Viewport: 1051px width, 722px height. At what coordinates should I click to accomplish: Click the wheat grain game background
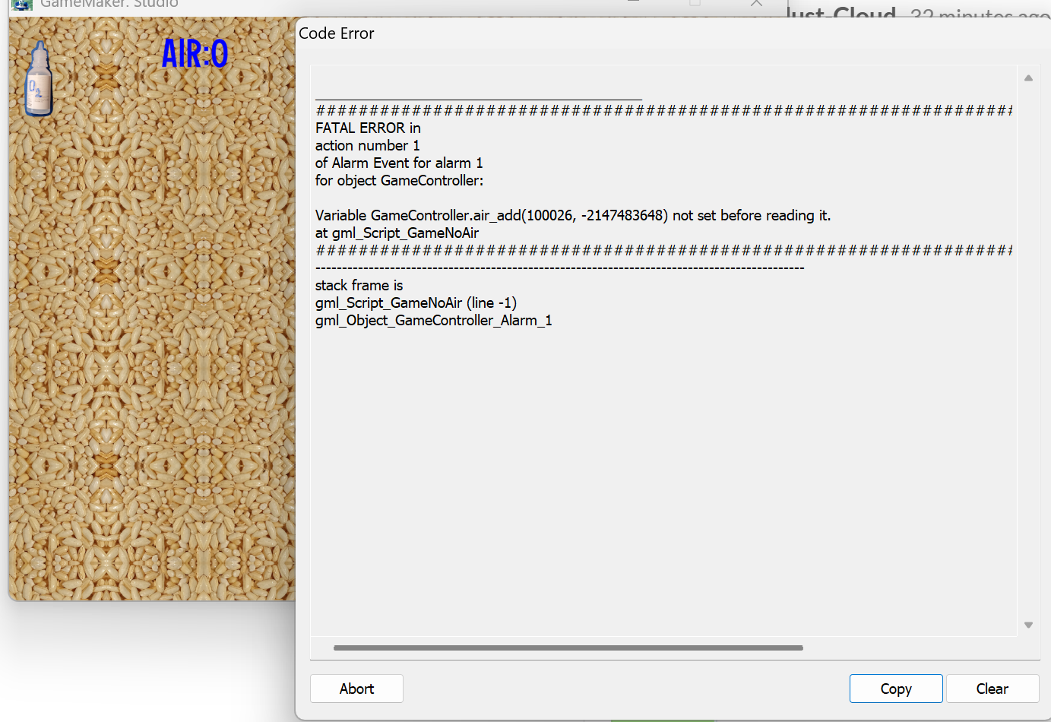click(x=152, y=342)
